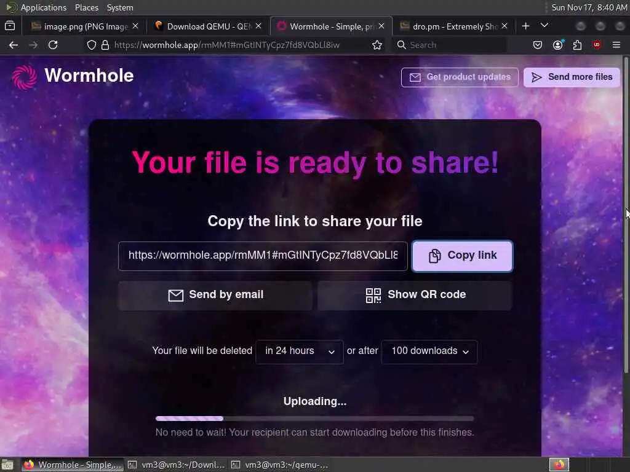This screenshot has width=630, height=472.
Task: Switch to the vm3@vm3:~/qemu-... terminal in the bottom panel
Action: coord(280,465)
